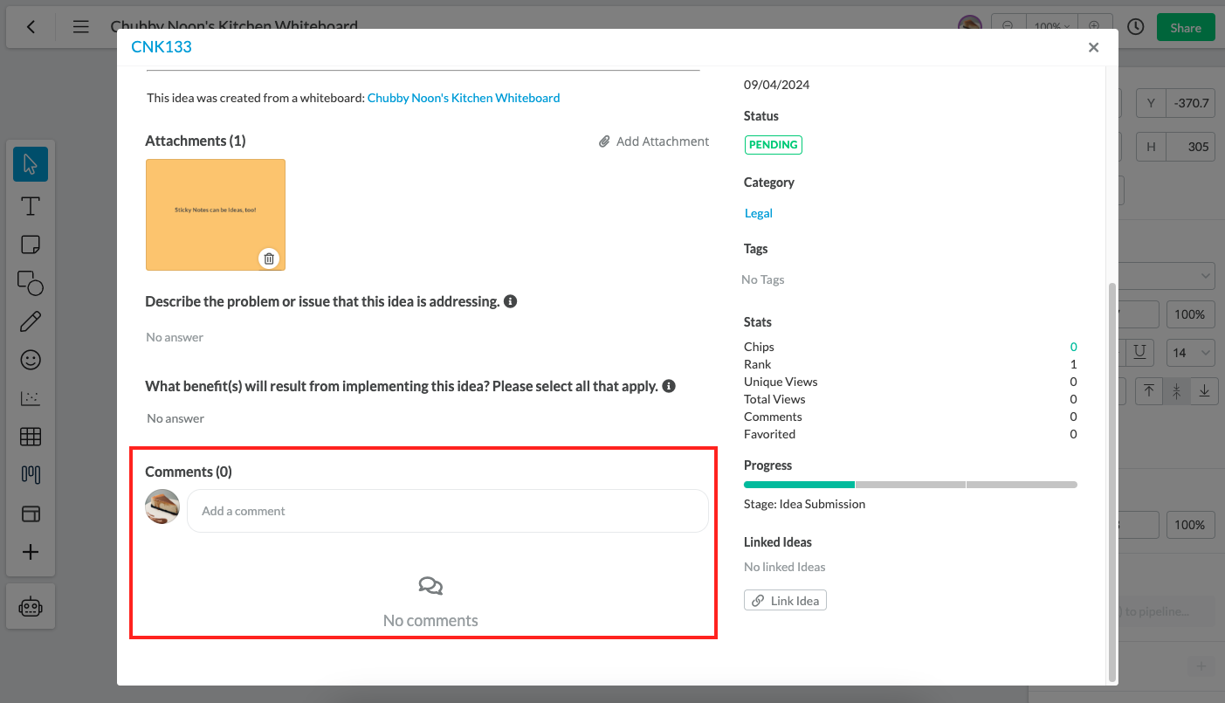Click info icon beside benefits question
The image size is (1225, 703).
pyautogui.click(x=669, y=386)
